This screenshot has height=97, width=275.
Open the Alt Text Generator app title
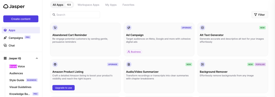click(212, 35)
